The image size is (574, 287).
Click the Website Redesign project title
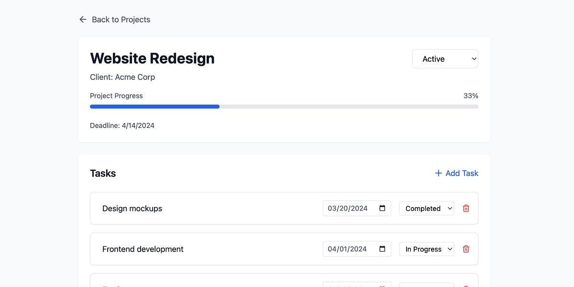(152, 58)
